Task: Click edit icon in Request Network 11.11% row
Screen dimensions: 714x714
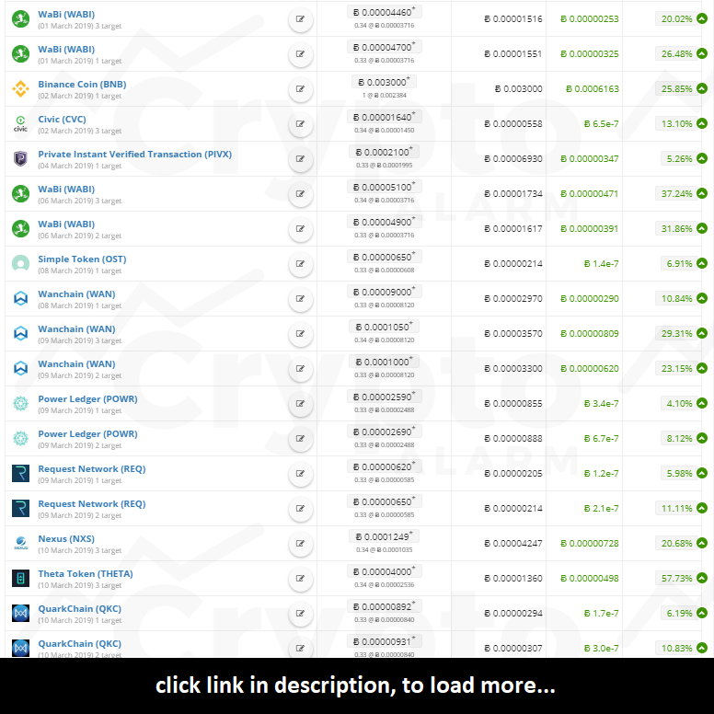Action: coord(301,509)
